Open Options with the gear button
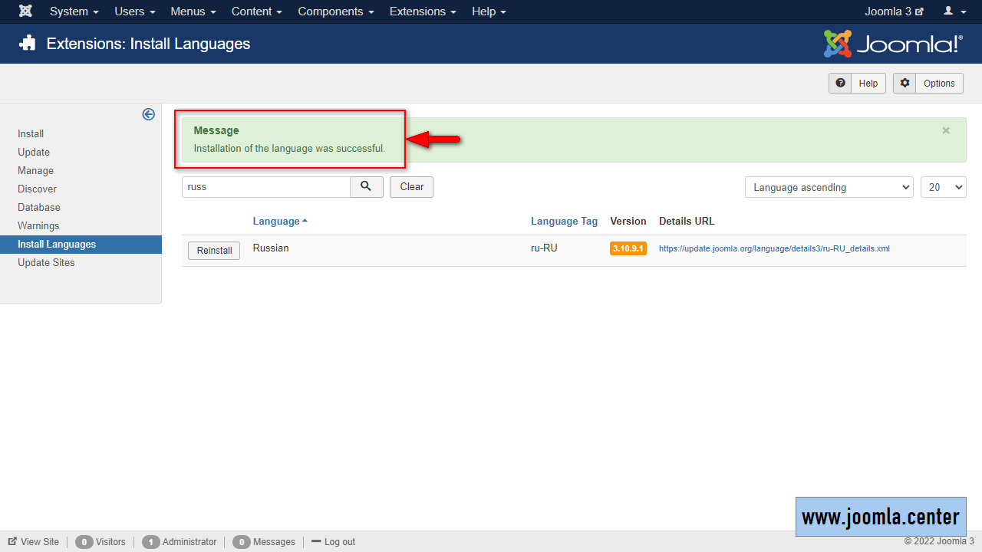Image resolution: width=982 pixels, height=552 pixels. click(928, 84)
